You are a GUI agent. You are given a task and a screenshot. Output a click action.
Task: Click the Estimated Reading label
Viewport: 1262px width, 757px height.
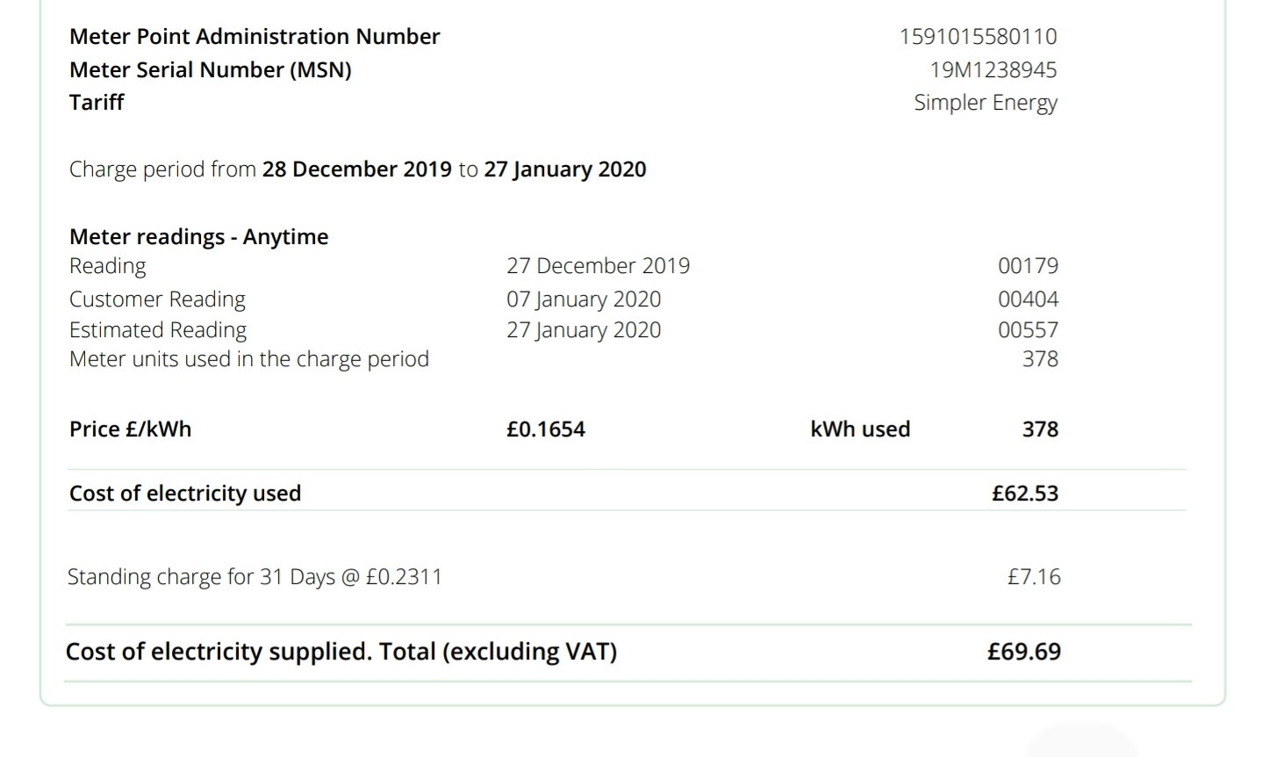coord(158,330)
